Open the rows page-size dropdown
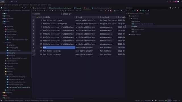Screen dimensions: 182x102 40,11
